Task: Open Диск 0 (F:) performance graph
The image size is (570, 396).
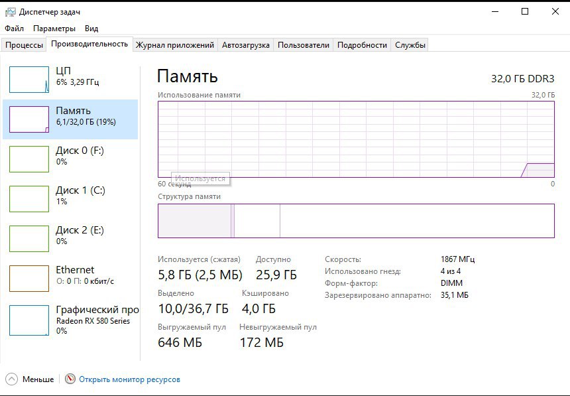Action: coord(29,159)
